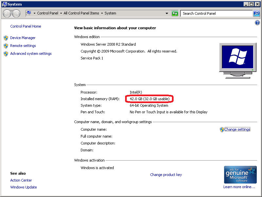Click the address bar computer icon

point(29,13)
